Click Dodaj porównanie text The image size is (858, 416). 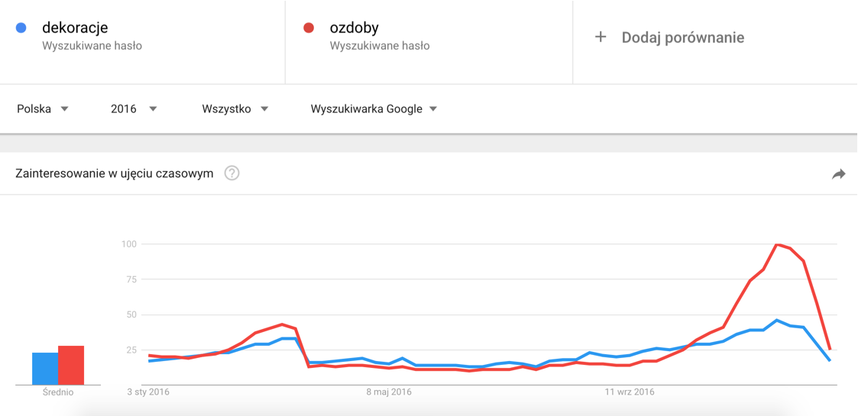point(682,37)
